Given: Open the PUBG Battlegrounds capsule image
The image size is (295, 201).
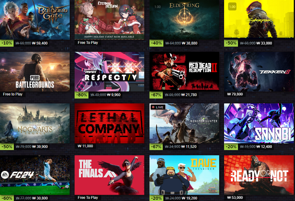Looking at the screenshot, I should click(35, 72).
